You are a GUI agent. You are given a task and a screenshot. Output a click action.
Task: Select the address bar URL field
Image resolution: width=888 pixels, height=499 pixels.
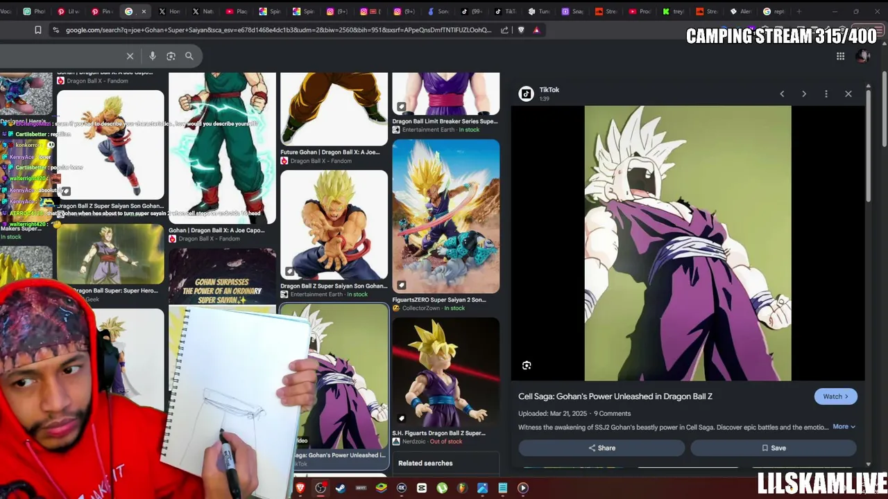click(x=278, y=30)
